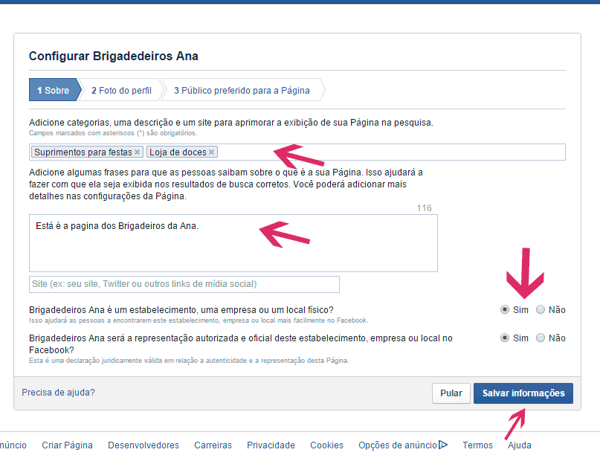Open the "Criar Página" footer link
Viewport: 600px width, 464px height.
tap(67, 445)
